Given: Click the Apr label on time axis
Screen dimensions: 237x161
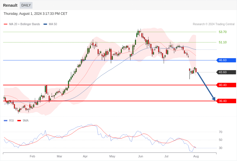Looking at the screenshot, I should coord(85,156).
